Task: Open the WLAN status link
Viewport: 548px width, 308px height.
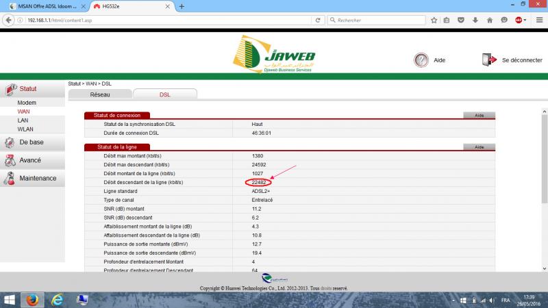Action: 25,129
